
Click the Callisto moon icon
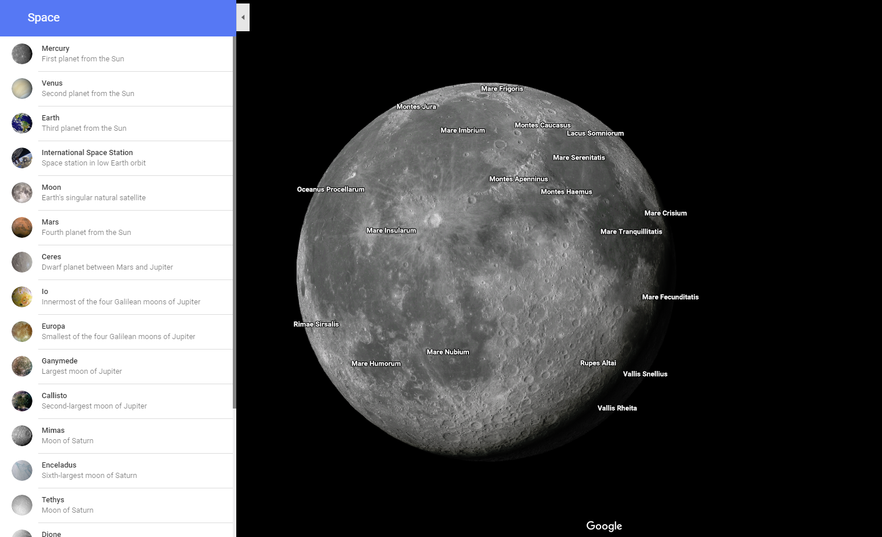pos(22,401)
